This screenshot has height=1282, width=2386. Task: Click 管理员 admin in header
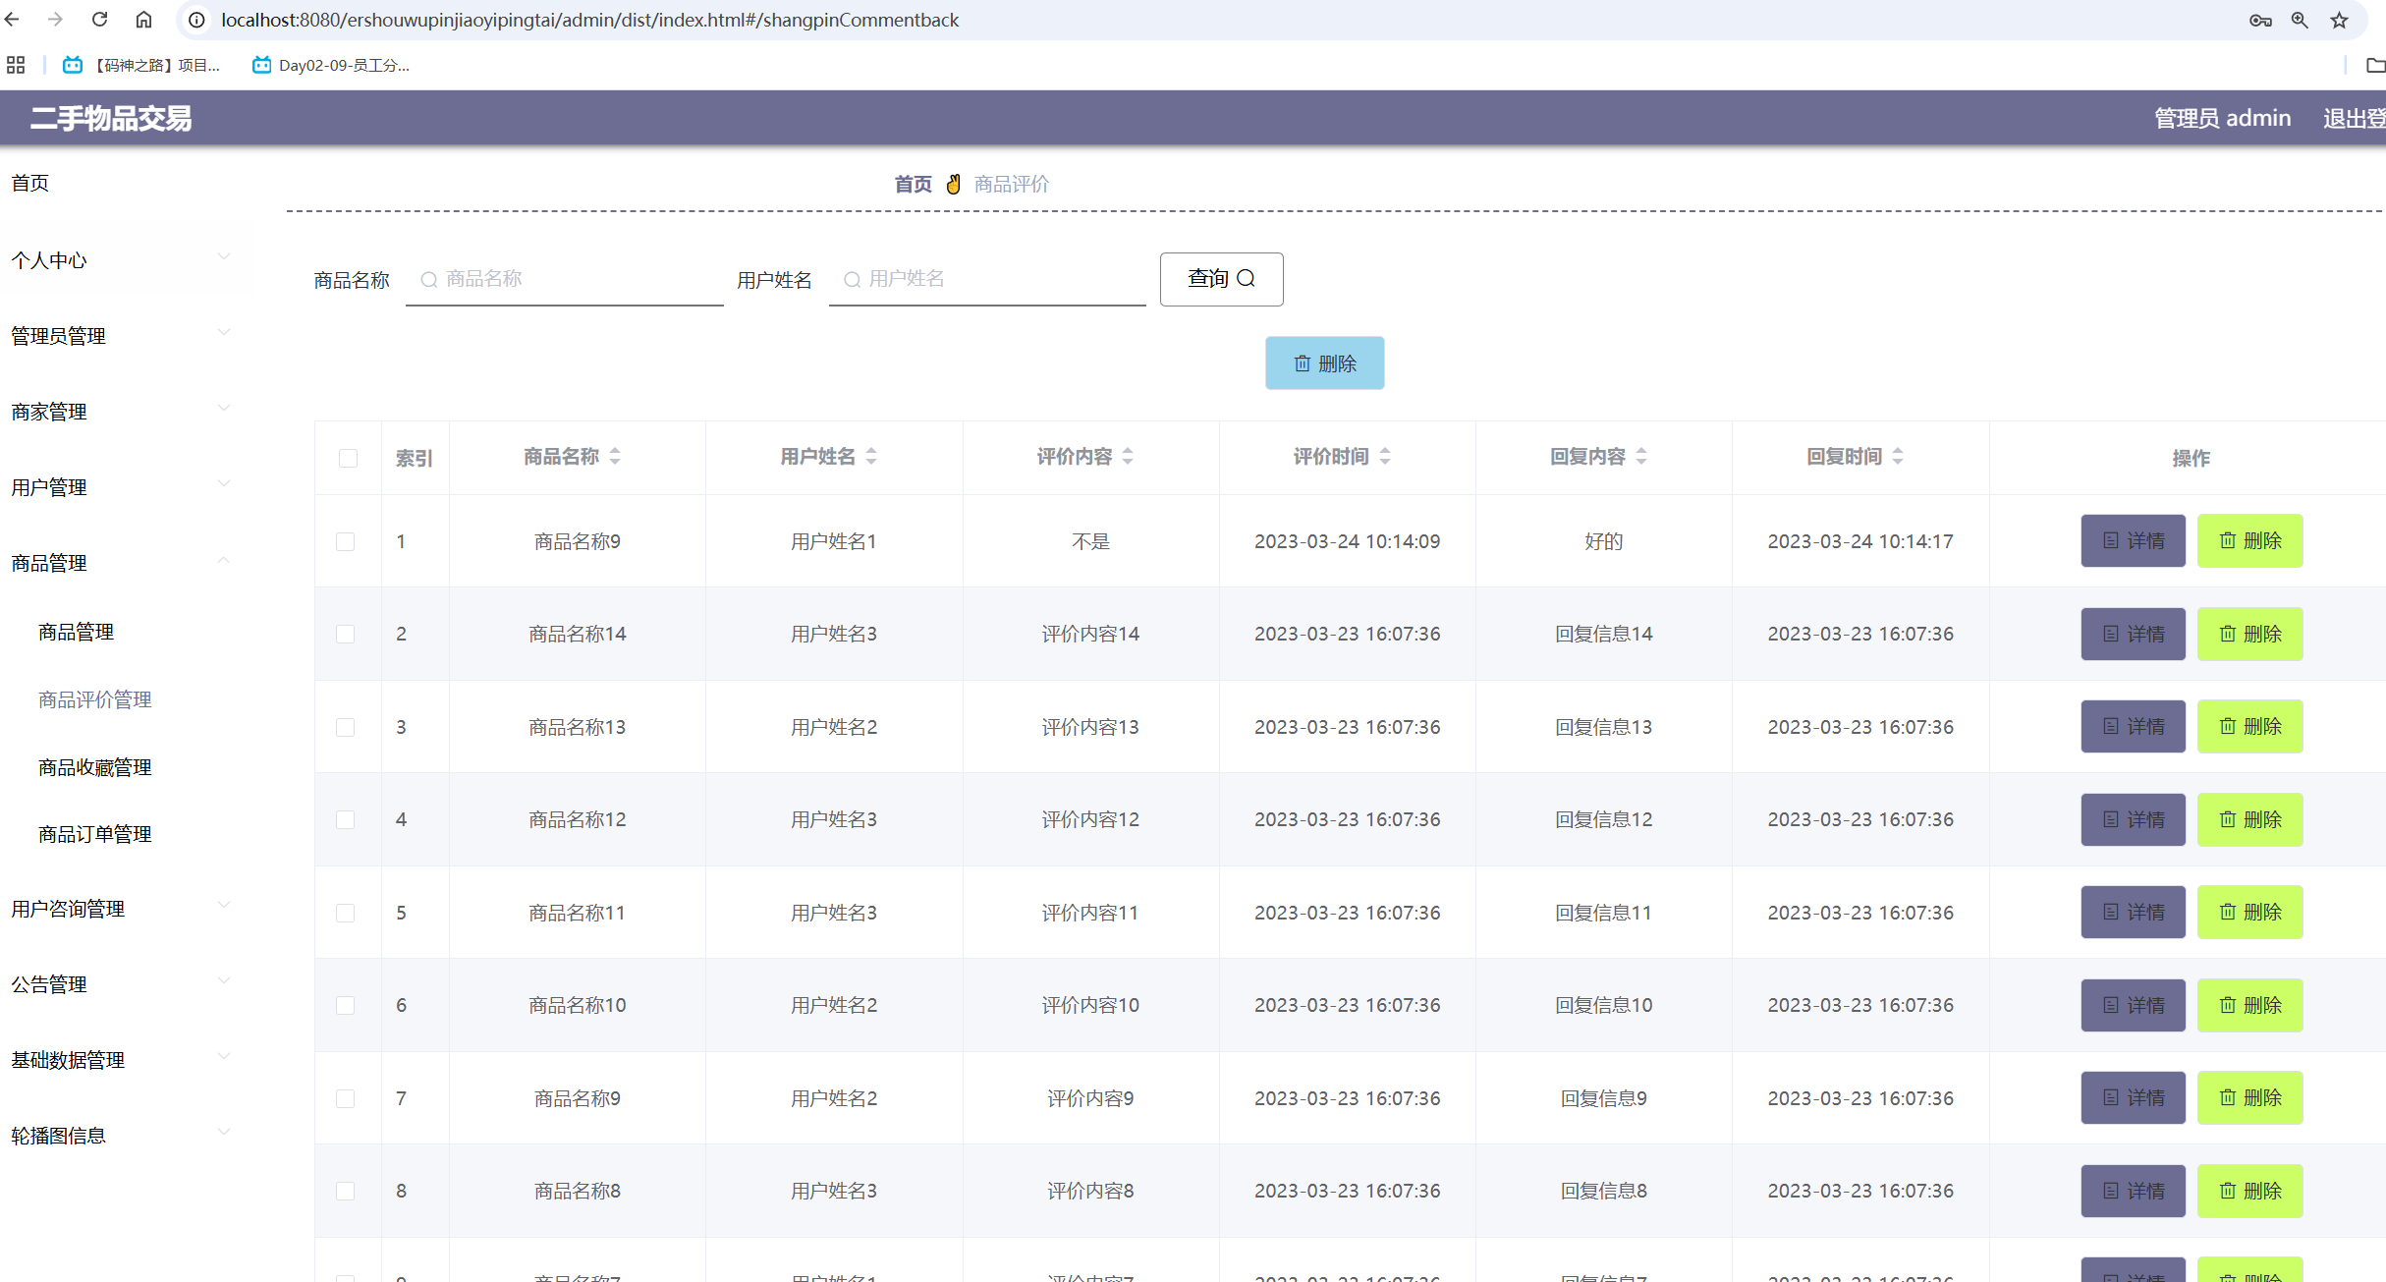tap(2222, 119)
